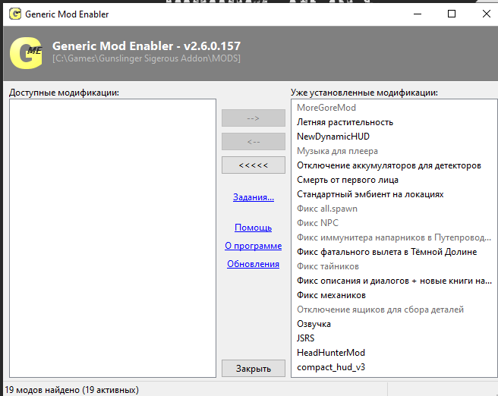Click status bar text 19 модов найдено
498x396 pixels.
click(72, 390)
